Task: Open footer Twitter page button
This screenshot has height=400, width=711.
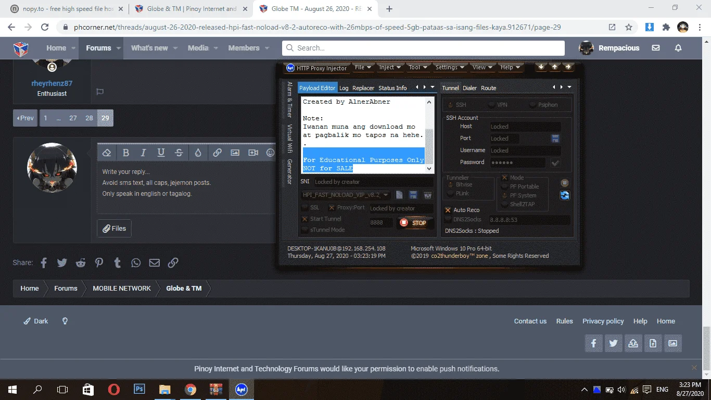Action: click(x=614, y=343)
